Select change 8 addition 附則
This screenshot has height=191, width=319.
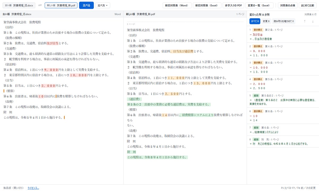283,142
